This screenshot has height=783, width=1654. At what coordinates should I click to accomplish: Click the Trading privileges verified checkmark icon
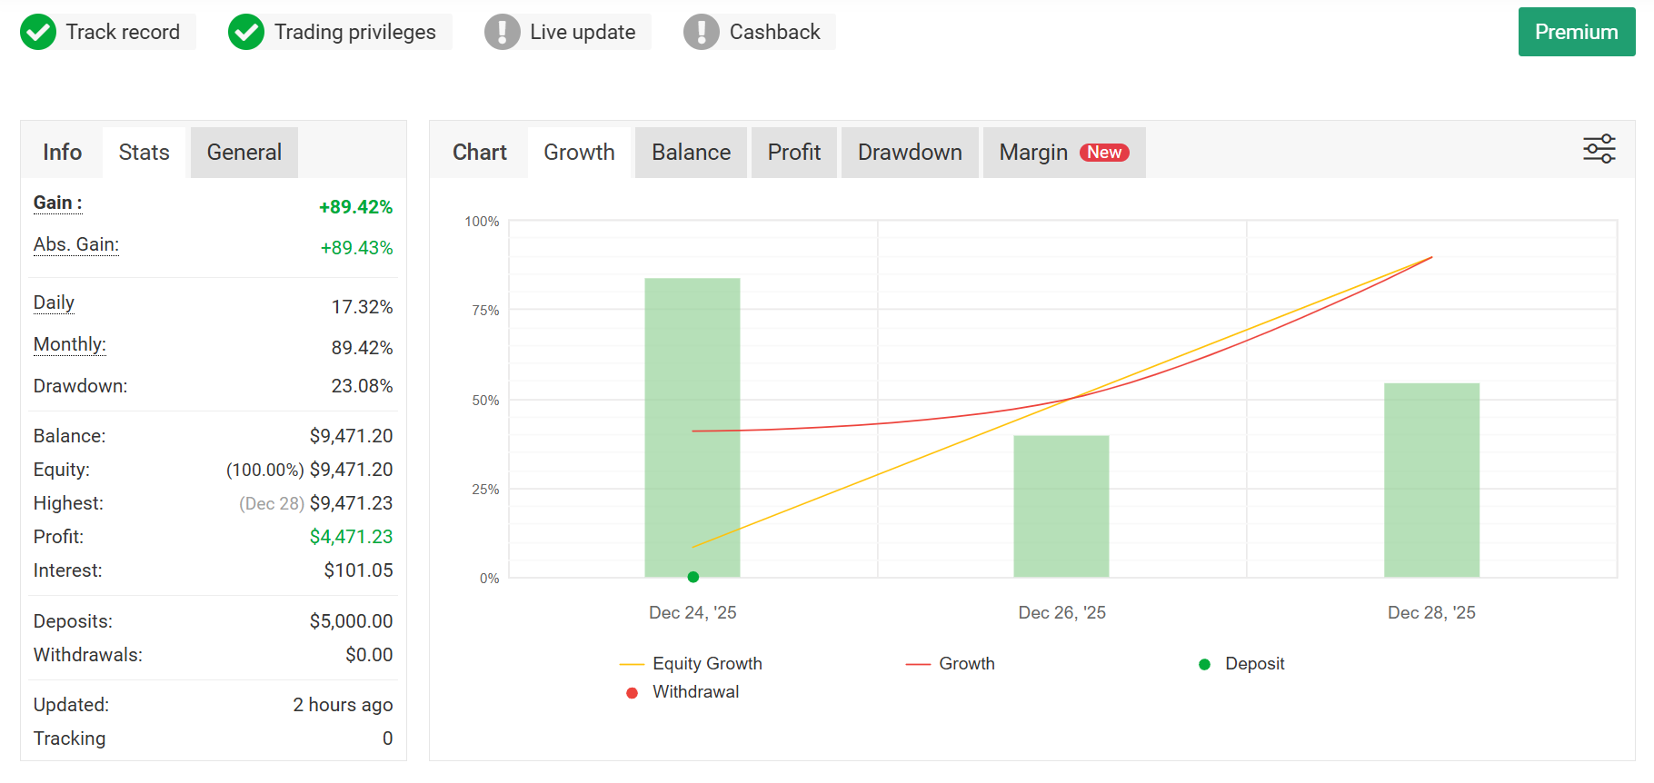point(246,32)
